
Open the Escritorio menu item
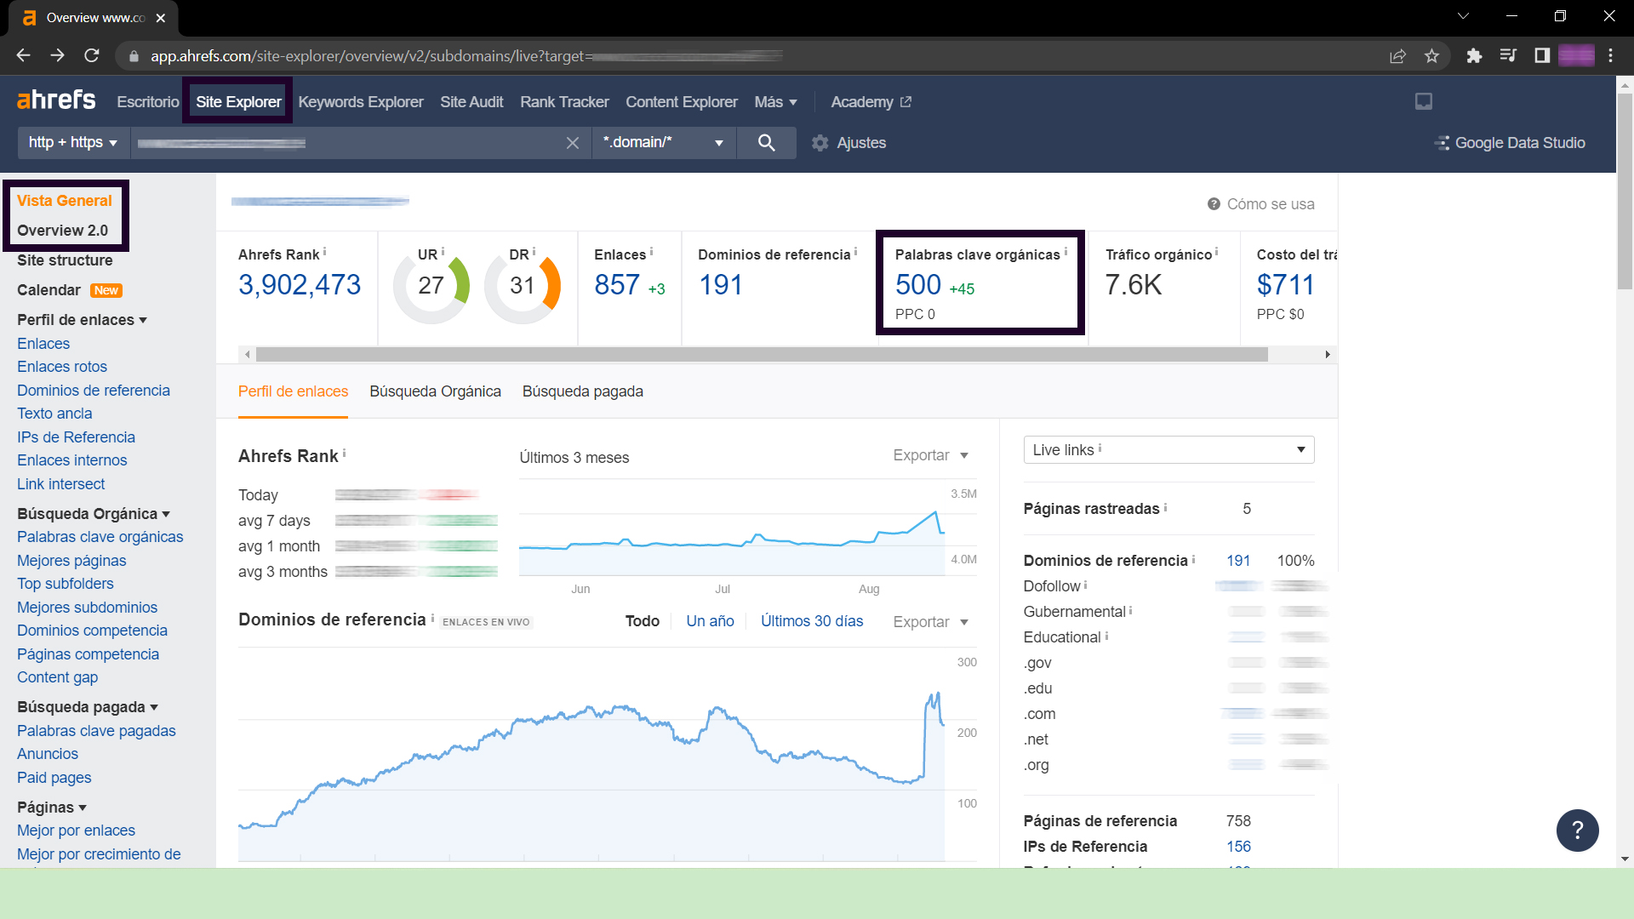click(148, 102)
